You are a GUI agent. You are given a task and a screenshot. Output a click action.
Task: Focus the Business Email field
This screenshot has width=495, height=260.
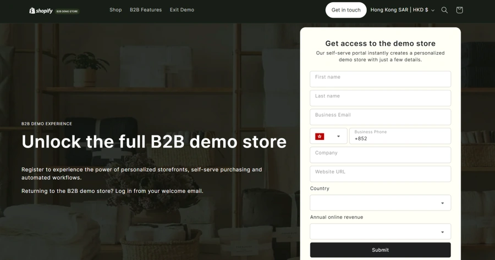tap(381, 117)
